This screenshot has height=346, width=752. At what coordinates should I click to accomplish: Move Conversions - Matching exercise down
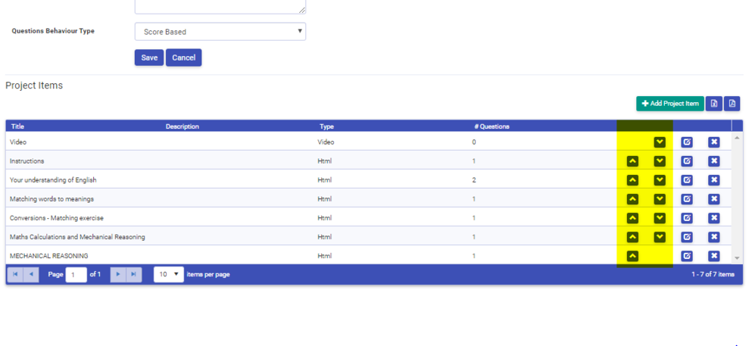click(660, 218)
